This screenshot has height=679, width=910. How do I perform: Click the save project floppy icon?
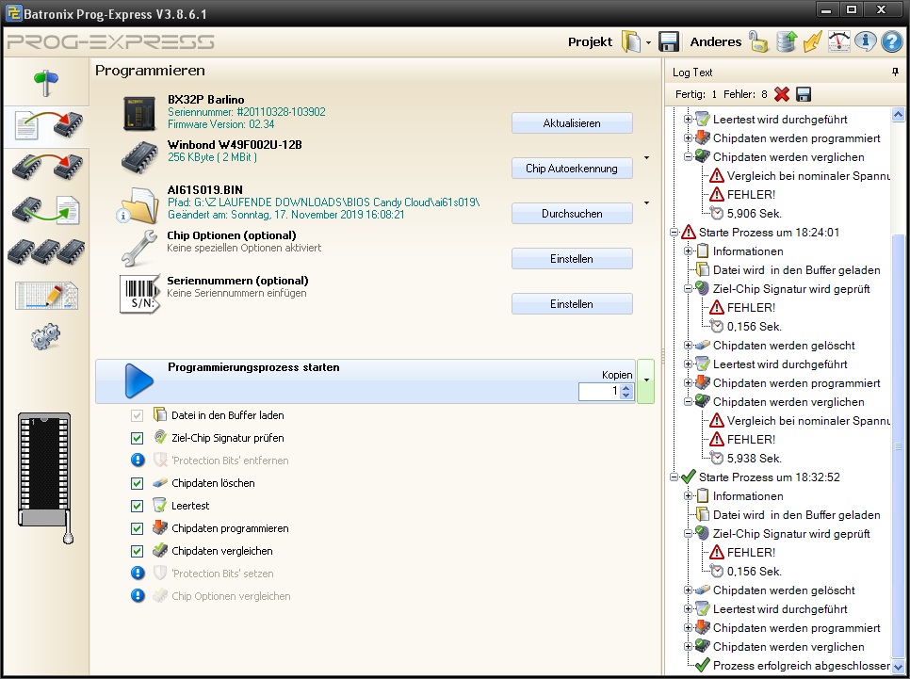coord(669,41)
